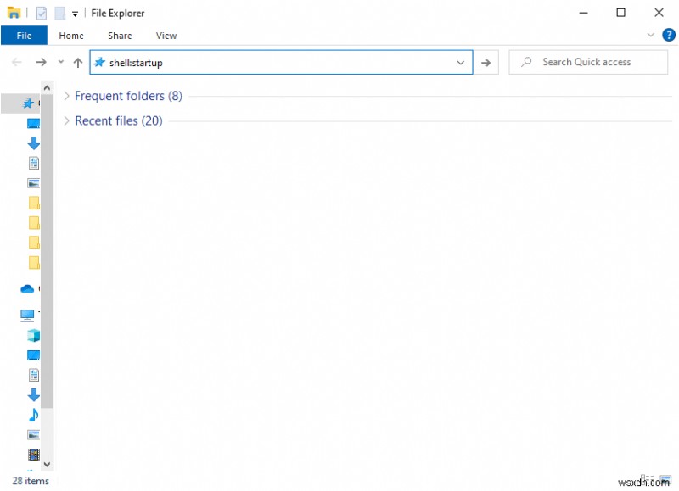679x491 pixels.
Task: Open Music note icon in sidebar
Action: tap(33, 415)
